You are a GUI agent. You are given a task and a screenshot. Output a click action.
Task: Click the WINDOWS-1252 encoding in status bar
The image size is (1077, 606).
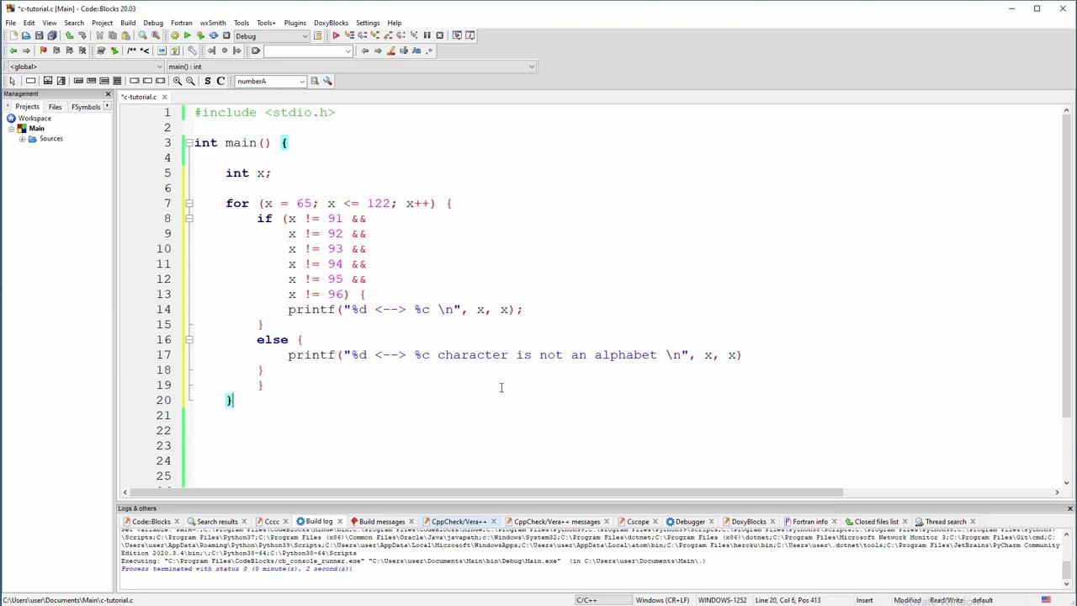click(x=721, y=600)
